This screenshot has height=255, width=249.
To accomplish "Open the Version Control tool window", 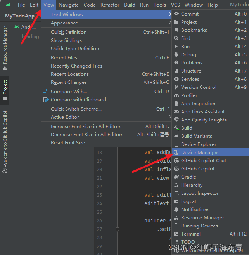I will point(210,87).
